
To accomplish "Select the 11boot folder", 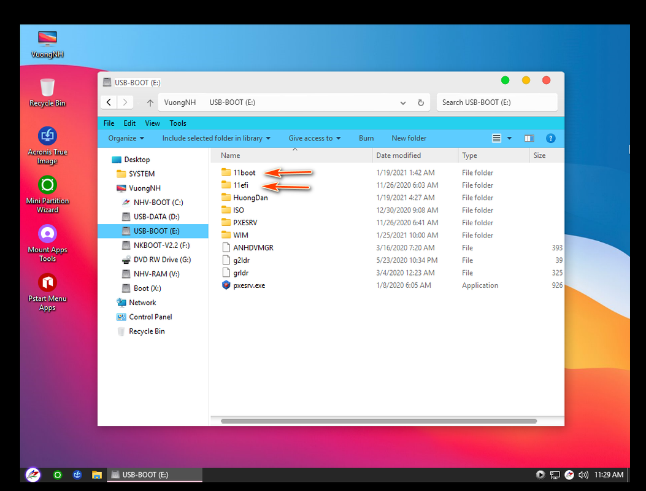I will click(244, 172).
